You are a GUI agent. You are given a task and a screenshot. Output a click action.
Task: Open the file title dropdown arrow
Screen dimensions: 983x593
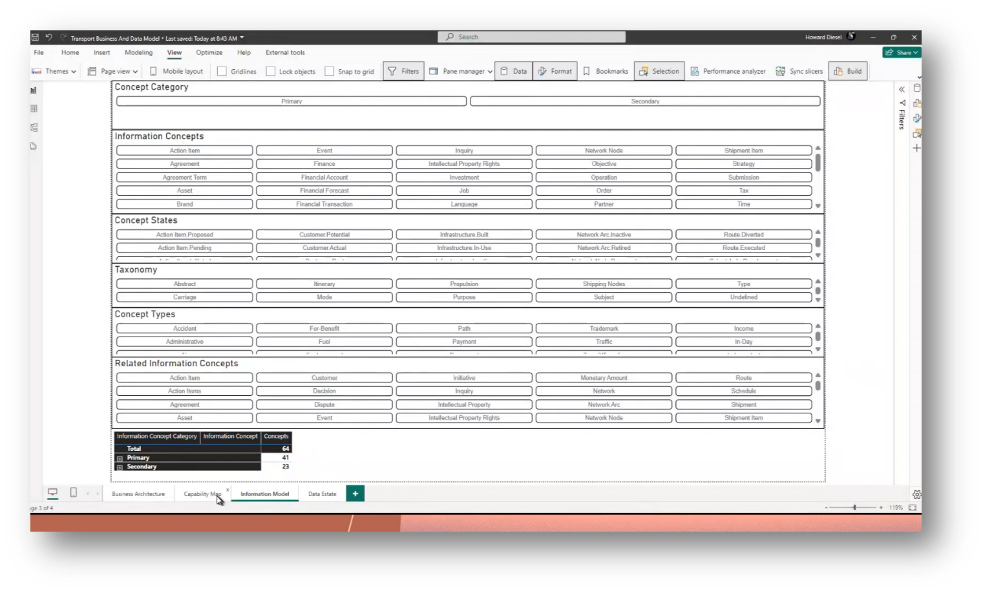[x=242, y=38]
